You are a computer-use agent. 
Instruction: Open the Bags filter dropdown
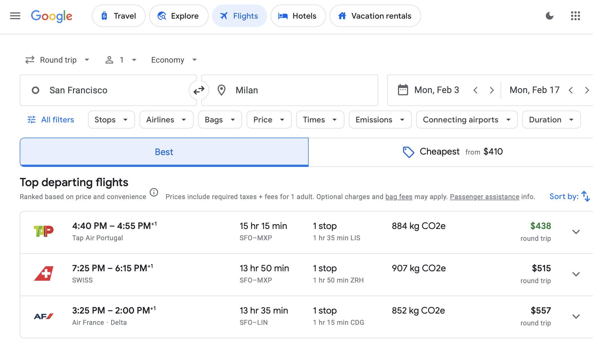(220, 120)
